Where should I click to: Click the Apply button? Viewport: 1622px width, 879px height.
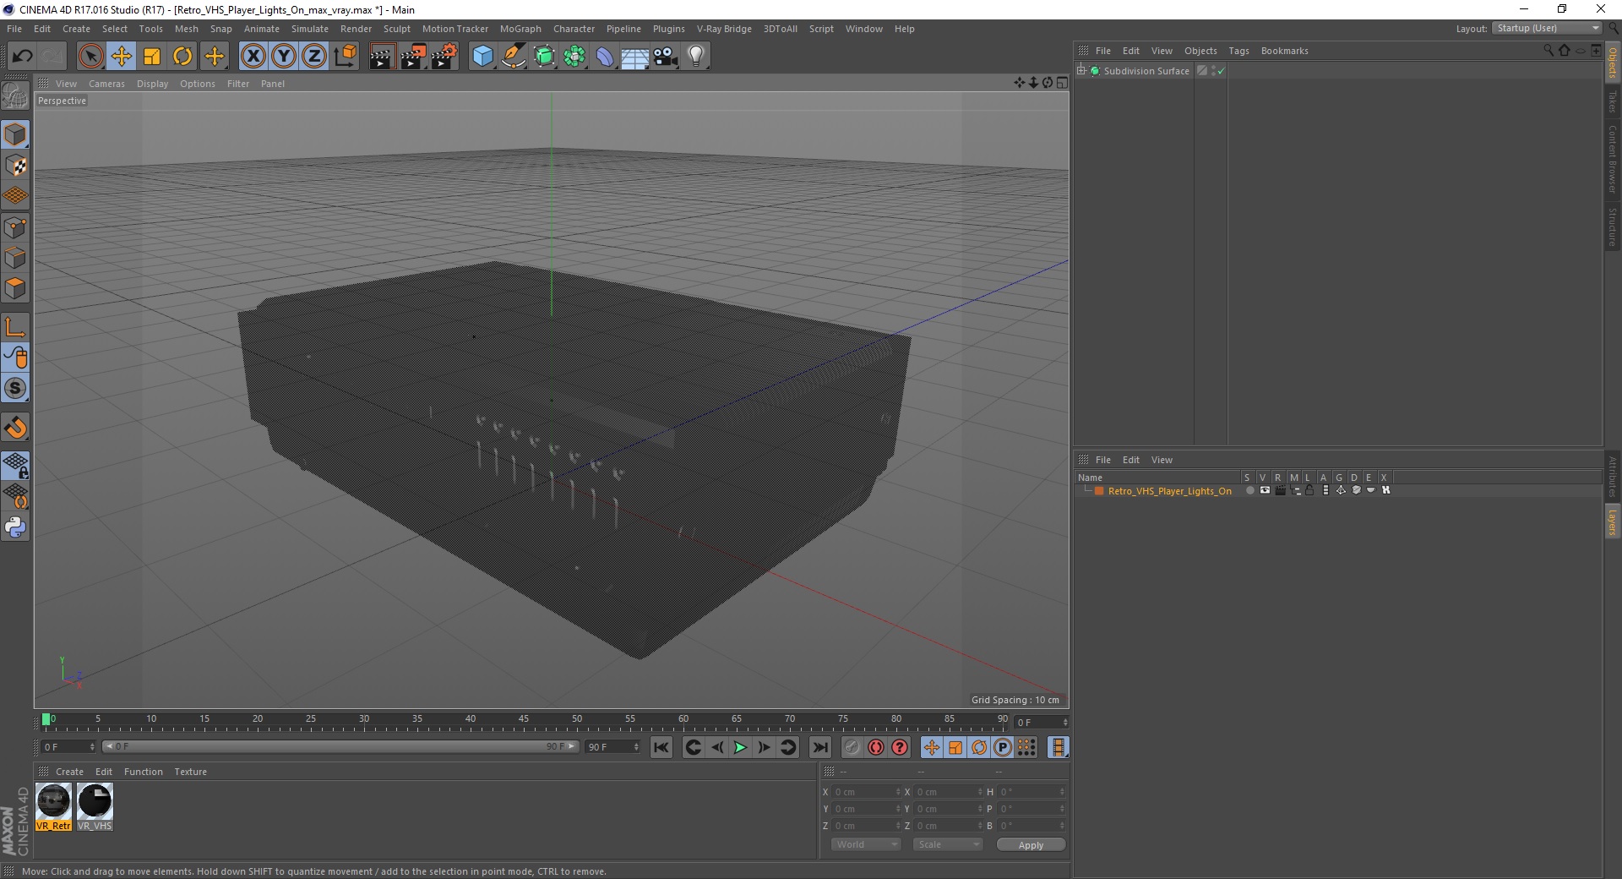click(1031, 845)
